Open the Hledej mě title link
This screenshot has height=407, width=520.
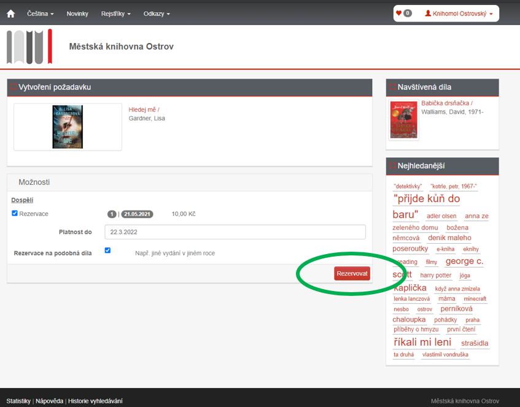coord(143,110)
